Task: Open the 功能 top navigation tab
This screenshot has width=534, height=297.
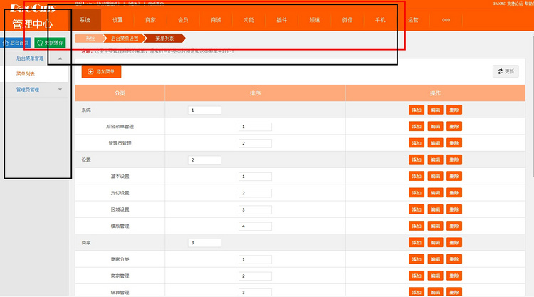Action: (249, 20)
